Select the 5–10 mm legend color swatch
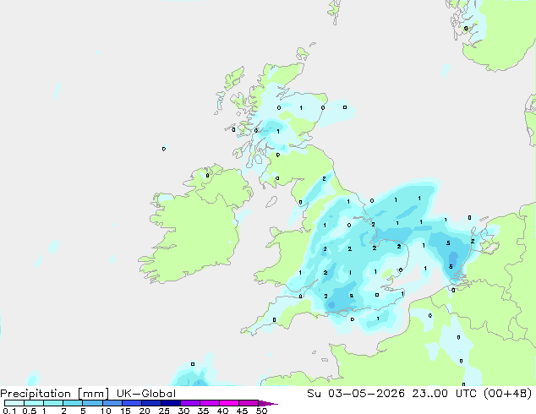Screen dimensions: 536x414 [x=93, y=403]
